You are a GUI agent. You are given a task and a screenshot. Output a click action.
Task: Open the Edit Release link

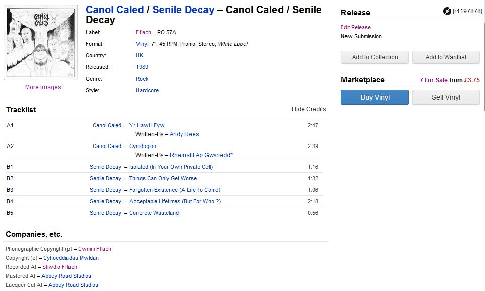point(356,27)
